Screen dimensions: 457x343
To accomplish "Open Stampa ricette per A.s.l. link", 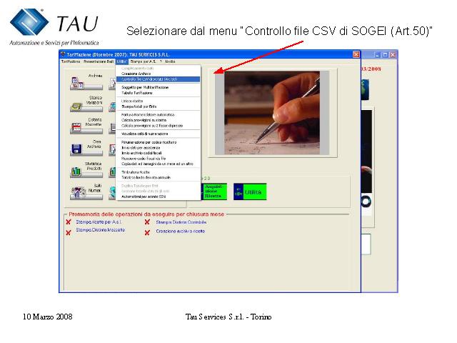I will 99,222.
